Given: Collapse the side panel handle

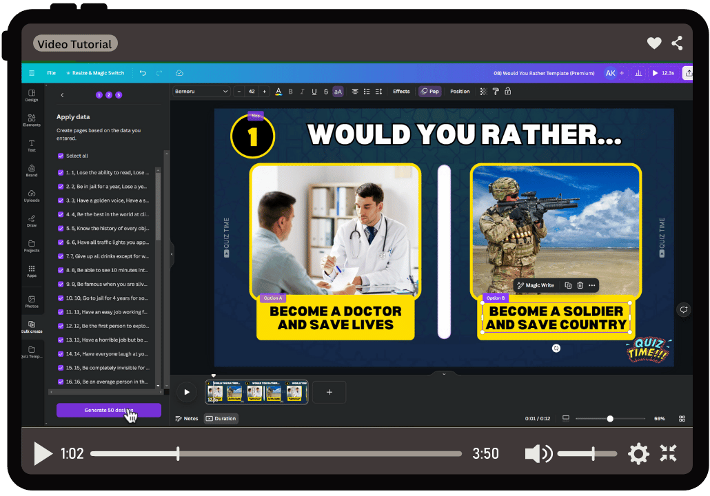Looking at the screenshot, I should tap(172, 254).
